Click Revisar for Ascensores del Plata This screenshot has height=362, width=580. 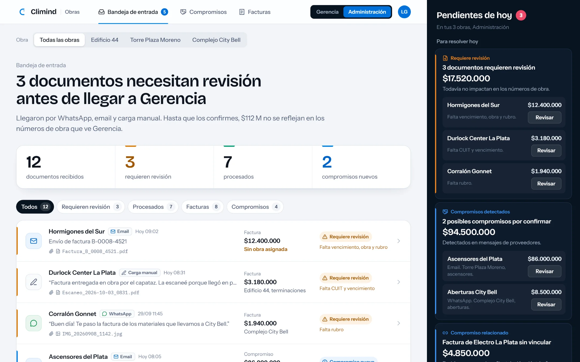(x=544, y=271)
